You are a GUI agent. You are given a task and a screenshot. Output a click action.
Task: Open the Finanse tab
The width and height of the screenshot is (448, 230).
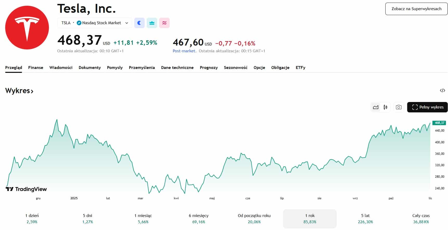coord(36,68)
